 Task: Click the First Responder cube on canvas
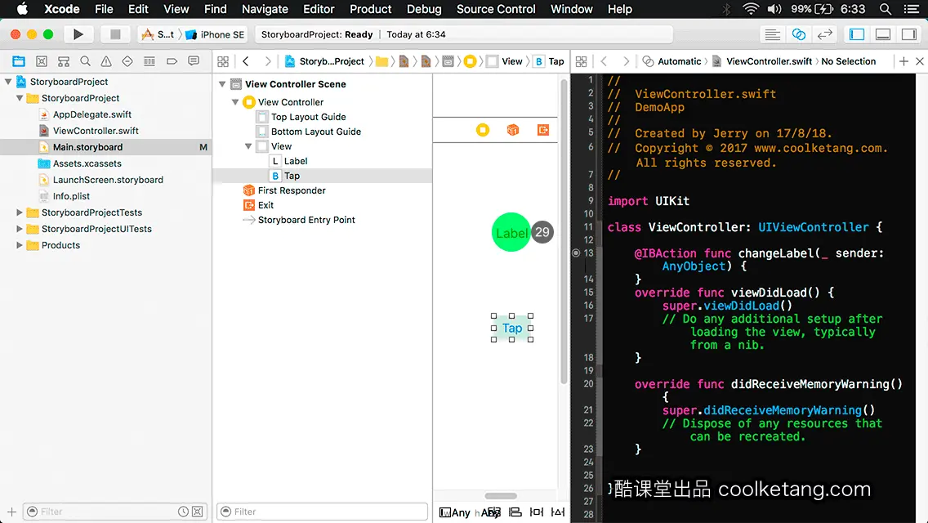(513, 130)
